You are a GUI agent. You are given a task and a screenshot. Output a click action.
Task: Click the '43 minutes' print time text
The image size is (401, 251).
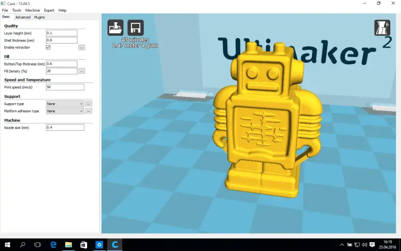pyautogui.click(x=135, y=40)
